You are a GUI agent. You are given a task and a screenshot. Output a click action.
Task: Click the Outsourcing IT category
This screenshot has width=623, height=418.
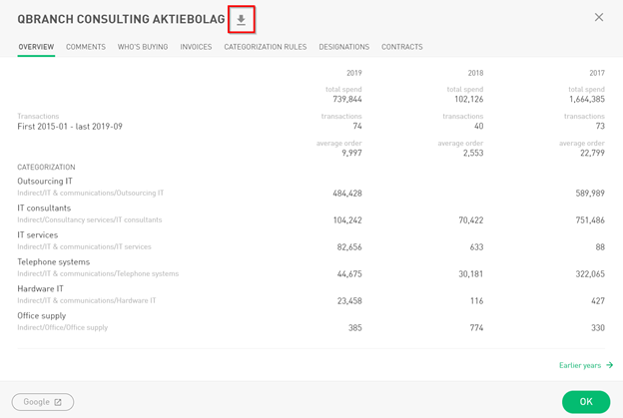tap(45, 182)
